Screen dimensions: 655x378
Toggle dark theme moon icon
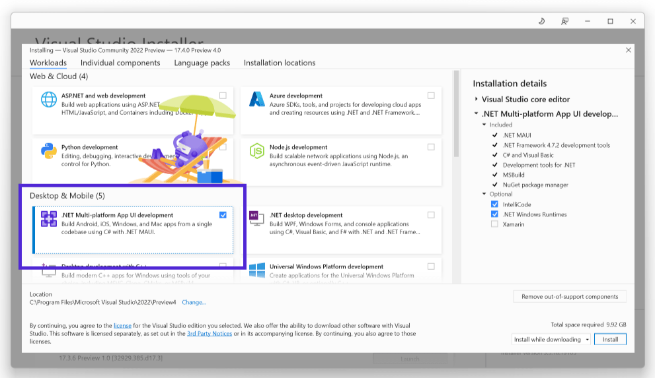coord(541,21)
